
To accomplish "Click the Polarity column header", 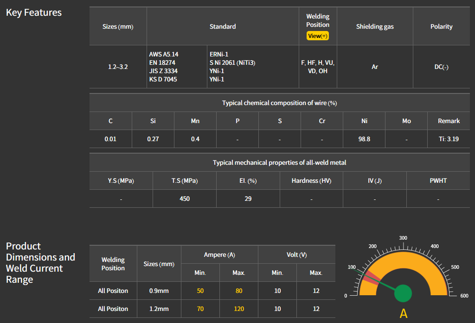I will click(x=441, y=26).
